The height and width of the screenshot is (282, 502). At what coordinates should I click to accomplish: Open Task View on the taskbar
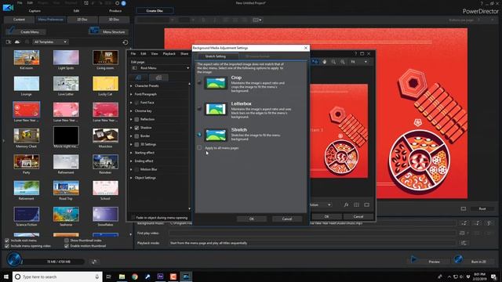[x=108, y=277]
